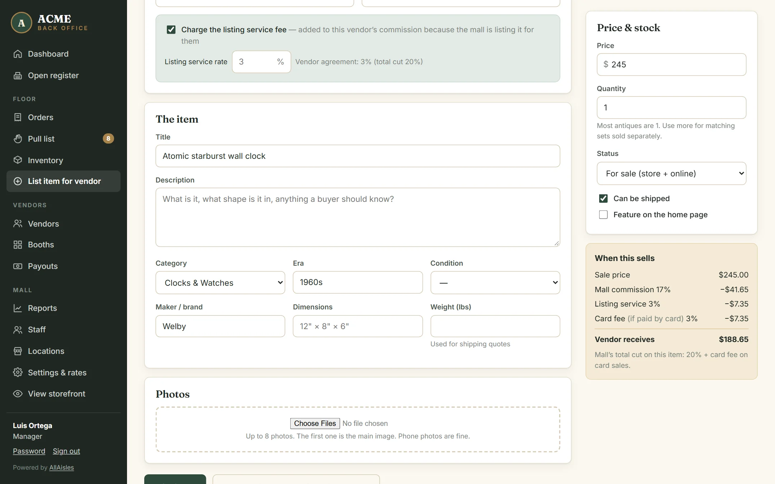Screen dimensions: 775x484
Task: Open the AllAisles link
Action: [x=61, y=468]
